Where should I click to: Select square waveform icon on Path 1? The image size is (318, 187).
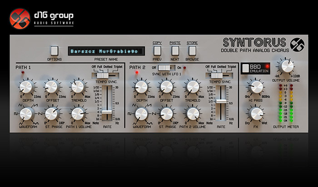point(15,114)
